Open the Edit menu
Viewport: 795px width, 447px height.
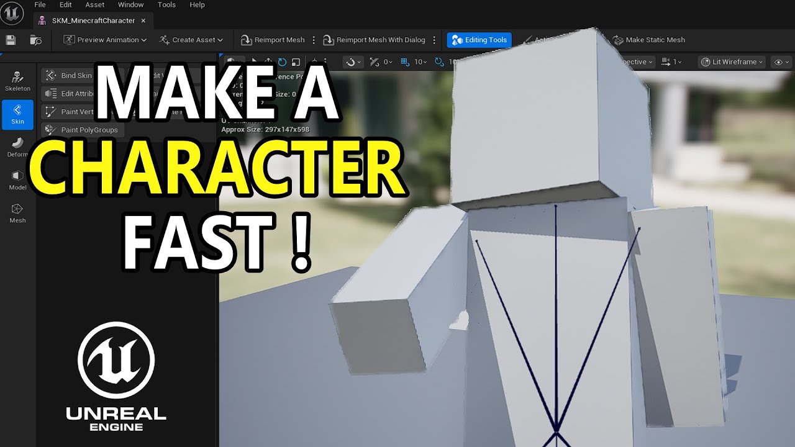pos(65,5)
